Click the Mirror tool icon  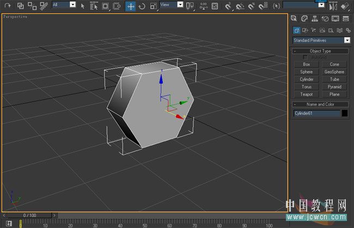click(x=333, y=6)
